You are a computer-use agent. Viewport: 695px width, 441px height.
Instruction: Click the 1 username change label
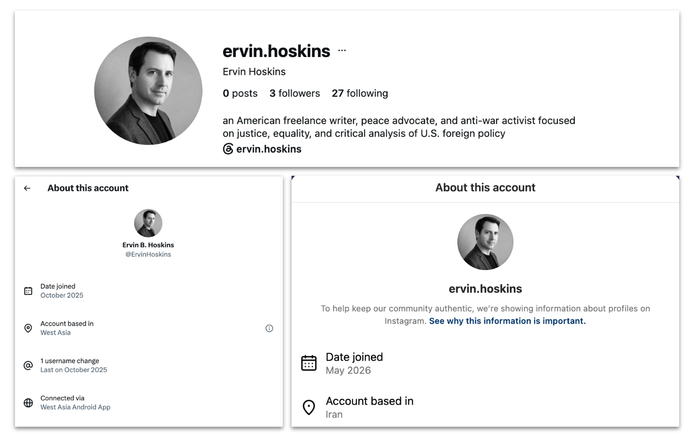[70, 361]
